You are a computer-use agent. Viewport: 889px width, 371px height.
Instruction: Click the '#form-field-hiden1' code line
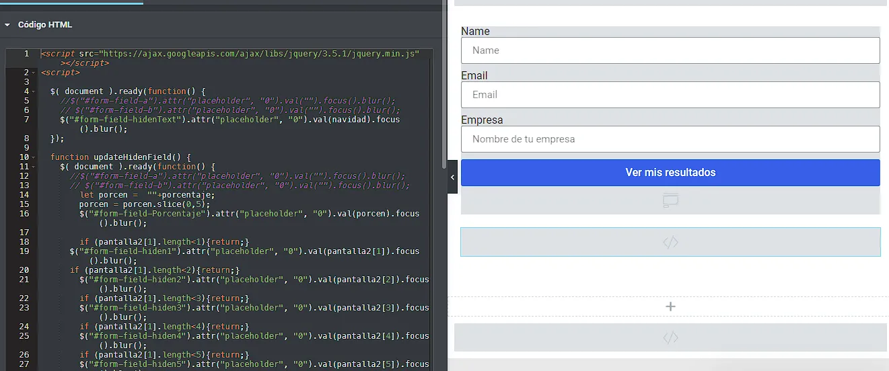click(x=244, y=251)
